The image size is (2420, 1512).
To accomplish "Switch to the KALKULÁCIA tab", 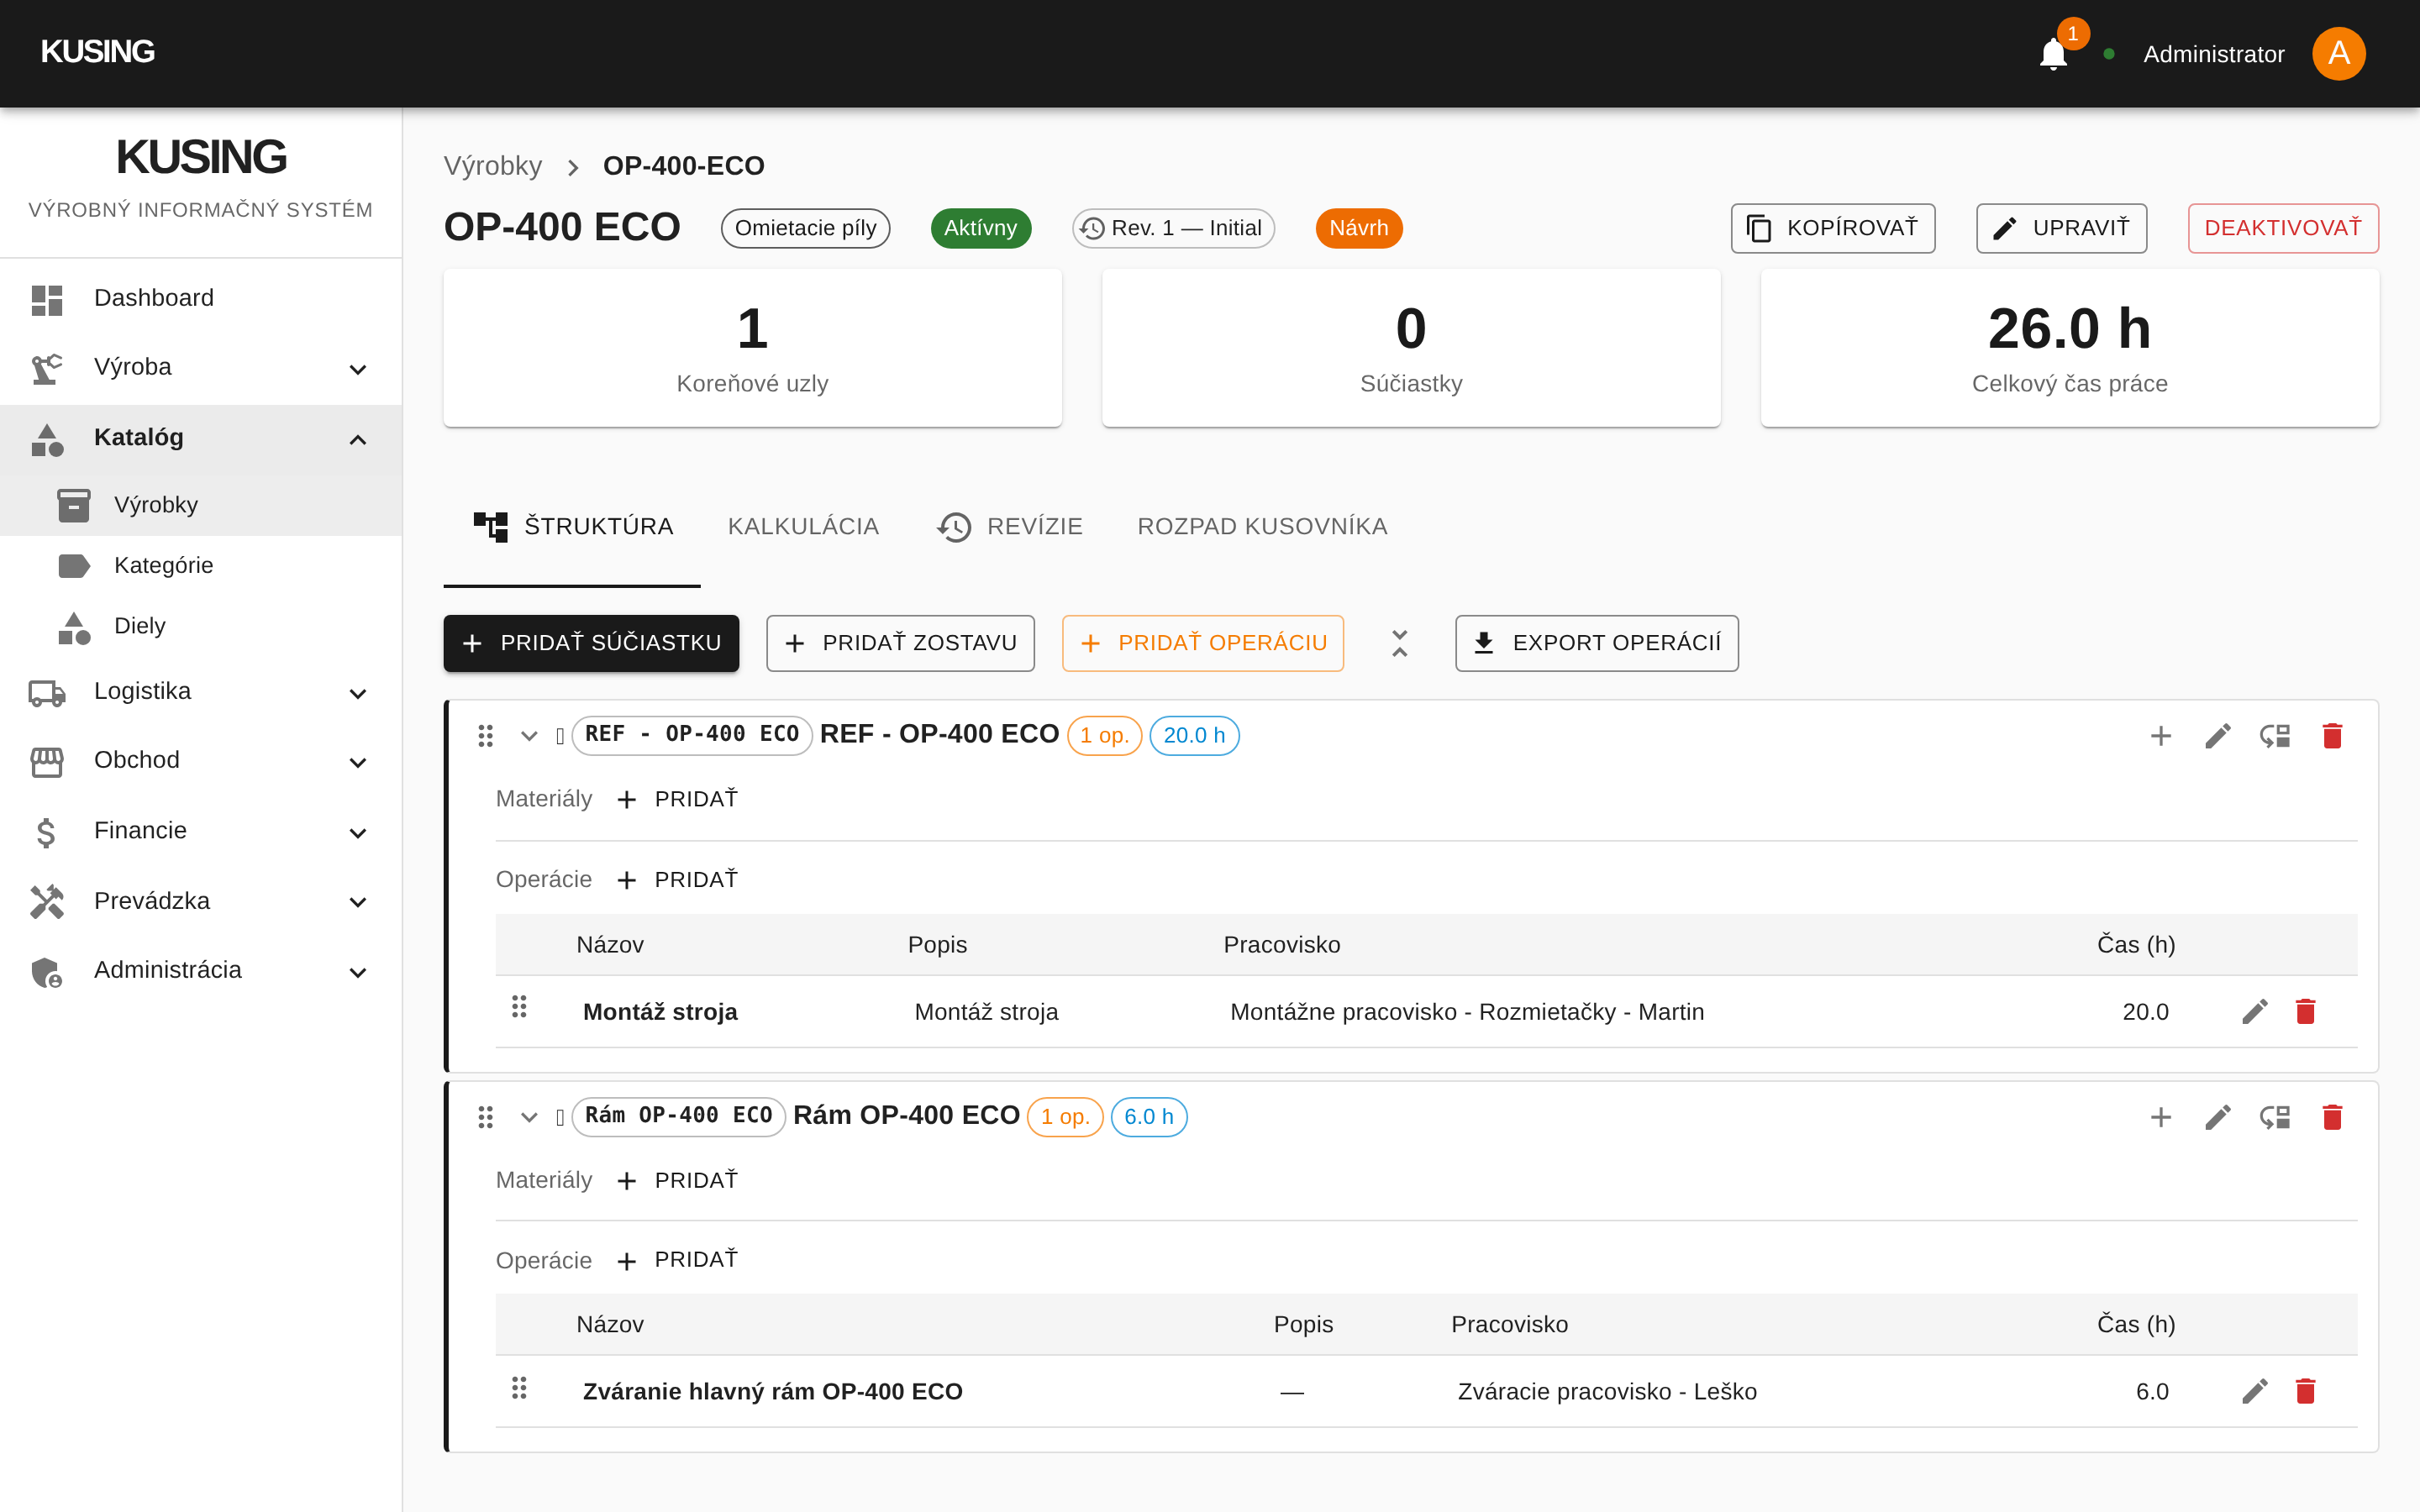I will [803, 527].
